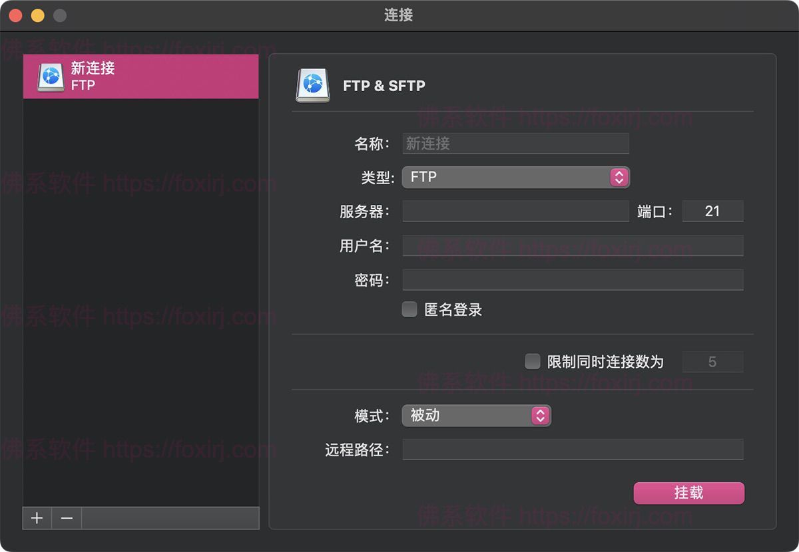Screen dimensions: 799x552
Task: Close the 连接 window
Action: click(x=16, y=15)
